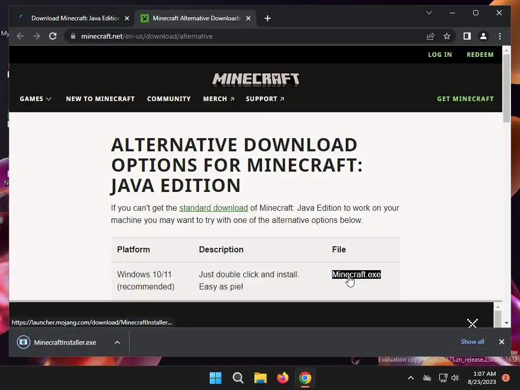Screen dimensions: 520x390
Task: Click the LOG IN link
Action: [x=440, y=54]
